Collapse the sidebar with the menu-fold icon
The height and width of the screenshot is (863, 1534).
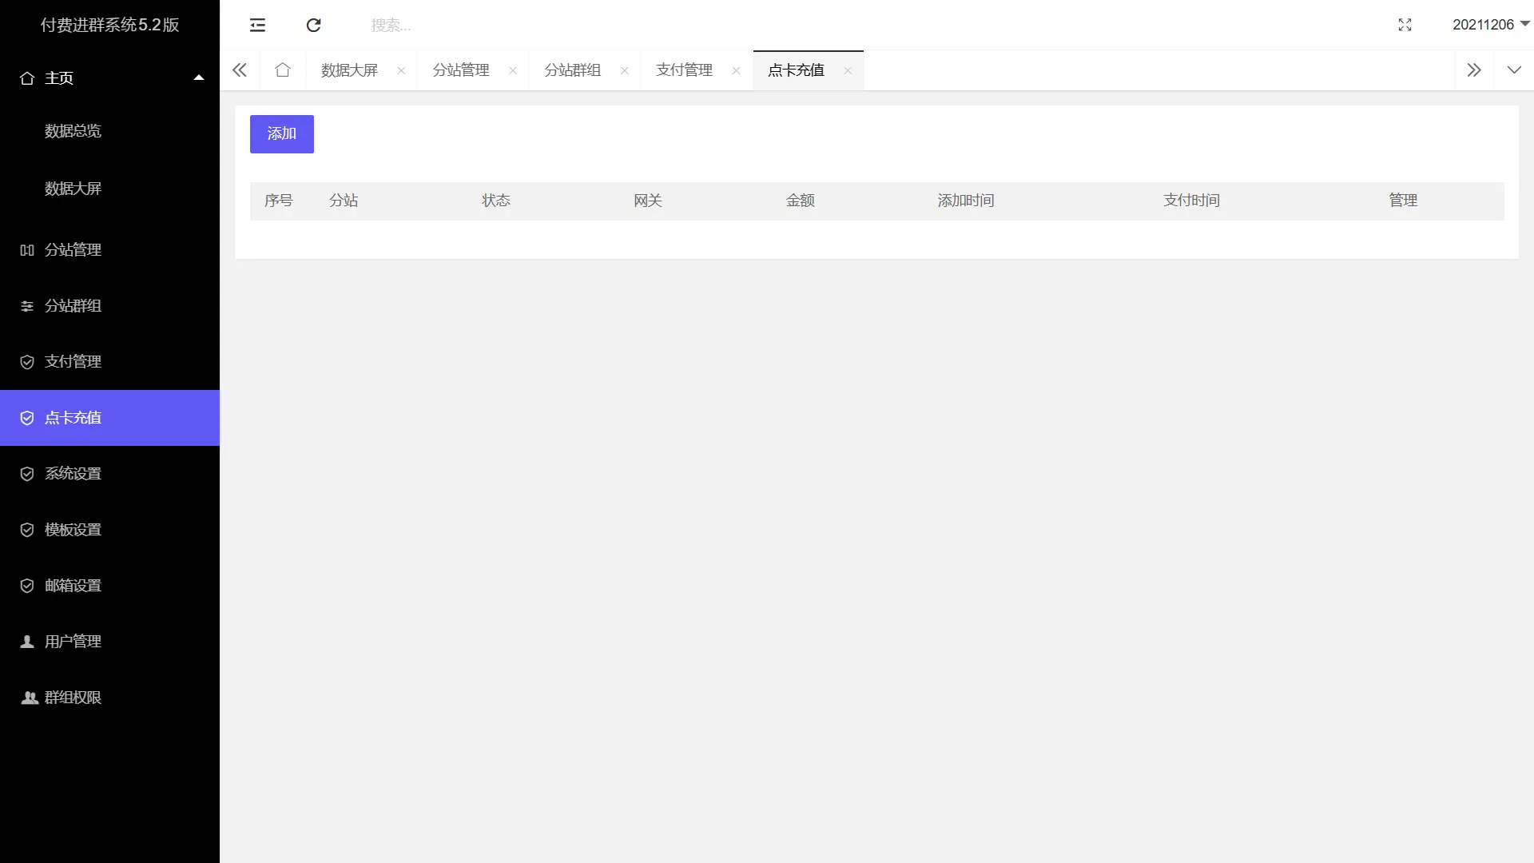257,25
